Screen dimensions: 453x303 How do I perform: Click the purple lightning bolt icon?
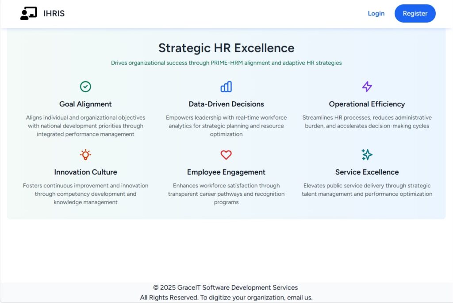[367, 86]
